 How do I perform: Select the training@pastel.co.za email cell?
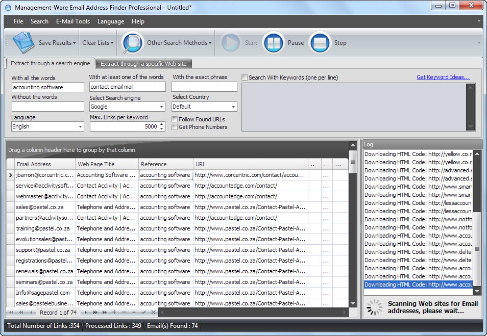[x=45, y=228]
